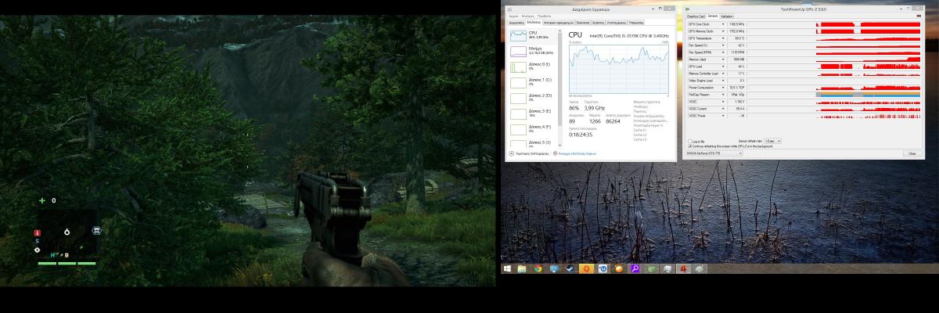Viewport: 939px width, 313px height.
Task: Open Resource Monitor link in Task Manager
Action: [575, 154]
